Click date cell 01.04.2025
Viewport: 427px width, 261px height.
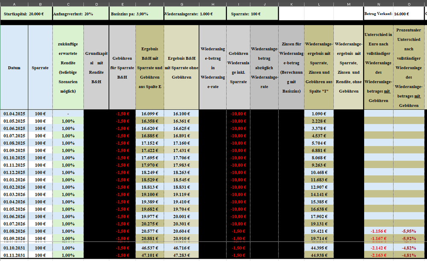click(x=14, y=114)
